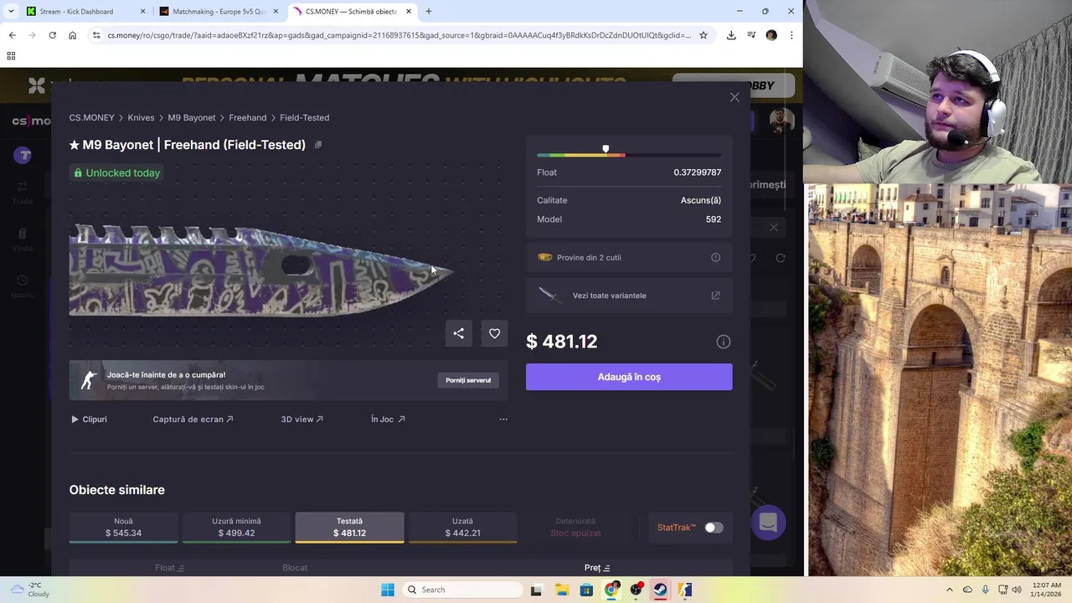Open OBS Studio from taskbar
The width and height of the screenshot is (1072, 603).
[x=636, y=590]
